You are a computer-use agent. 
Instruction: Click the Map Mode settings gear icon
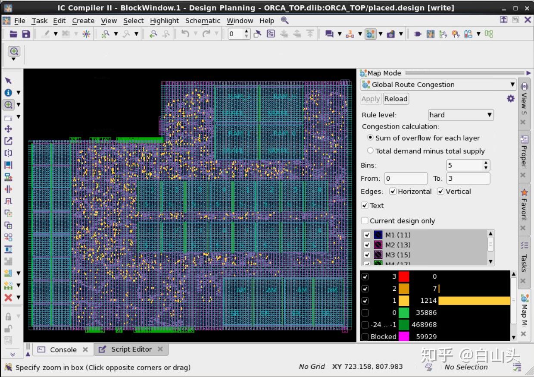click(x=511, y=99)
